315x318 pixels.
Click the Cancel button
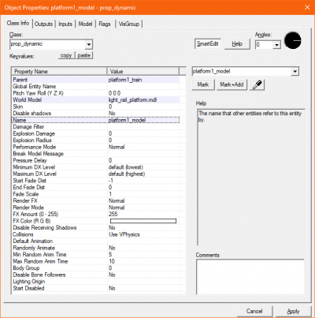tap(254, 311)
